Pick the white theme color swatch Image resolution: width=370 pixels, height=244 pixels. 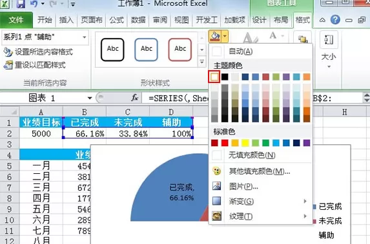[x=214, y=77]
